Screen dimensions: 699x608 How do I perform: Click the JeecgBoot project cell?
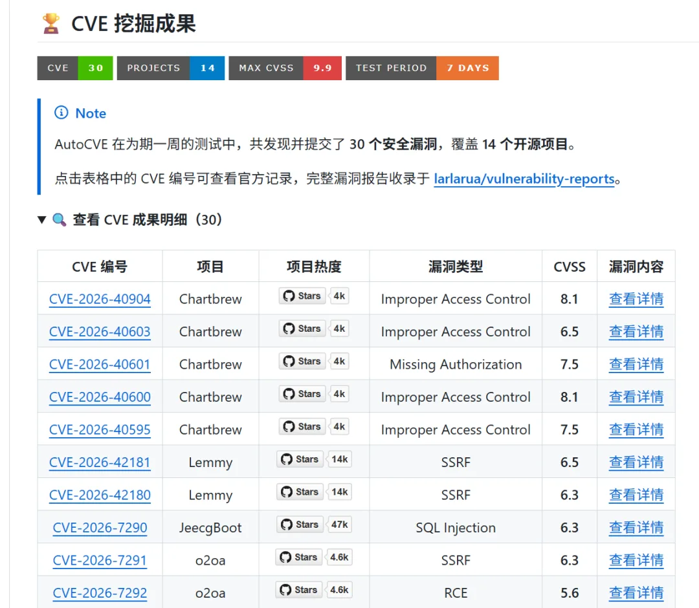coord(210,527)
